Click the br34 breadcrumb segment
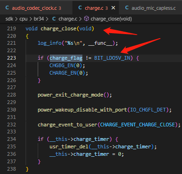Screen dimensions: 182x174 click(x=39, y=19)
